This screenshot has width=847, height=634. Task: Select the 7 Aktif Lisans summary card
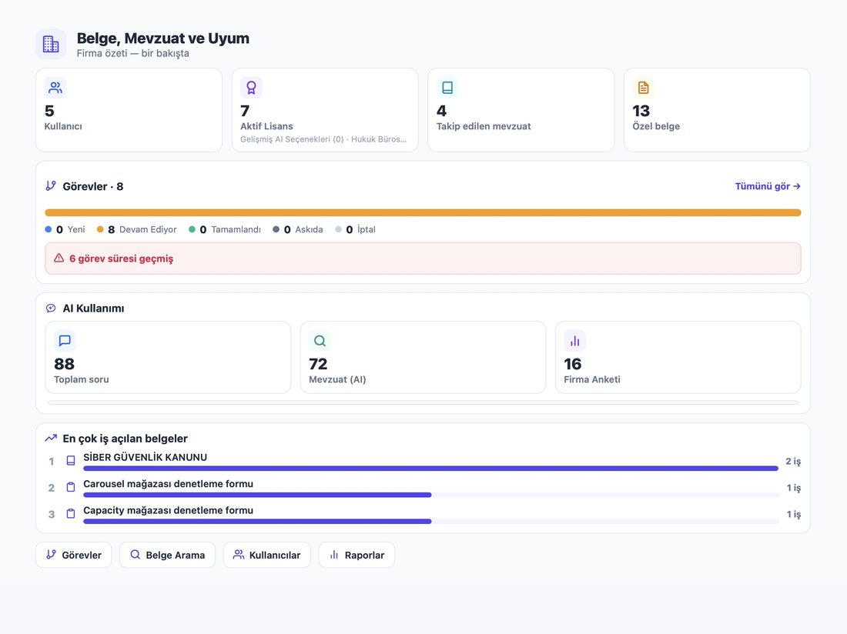pyautogui.click(x=325, y=110)
